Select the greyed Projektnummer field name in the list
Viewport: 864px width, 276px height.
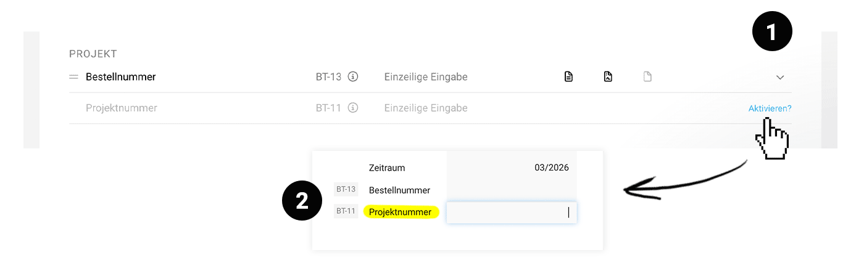tap(122, 108)
